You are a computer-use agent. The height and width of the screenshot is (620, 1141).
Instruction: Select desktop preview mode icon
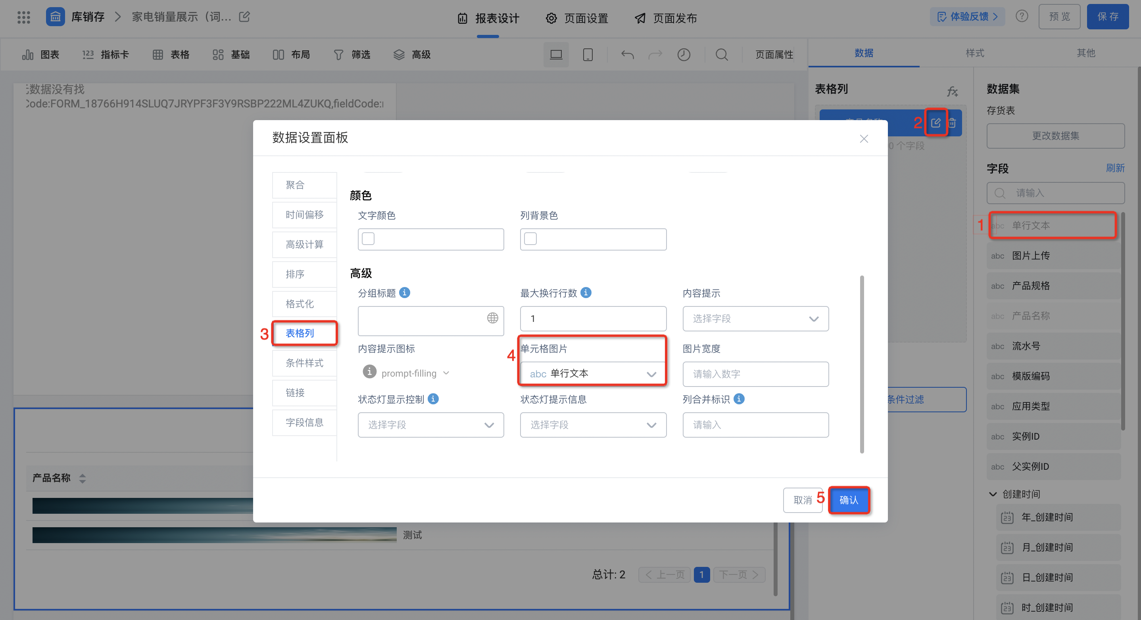556,54
